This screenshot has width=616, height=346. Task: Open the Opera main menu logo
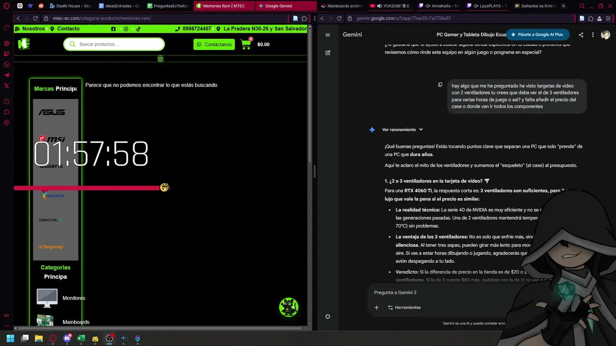point(7,6)
